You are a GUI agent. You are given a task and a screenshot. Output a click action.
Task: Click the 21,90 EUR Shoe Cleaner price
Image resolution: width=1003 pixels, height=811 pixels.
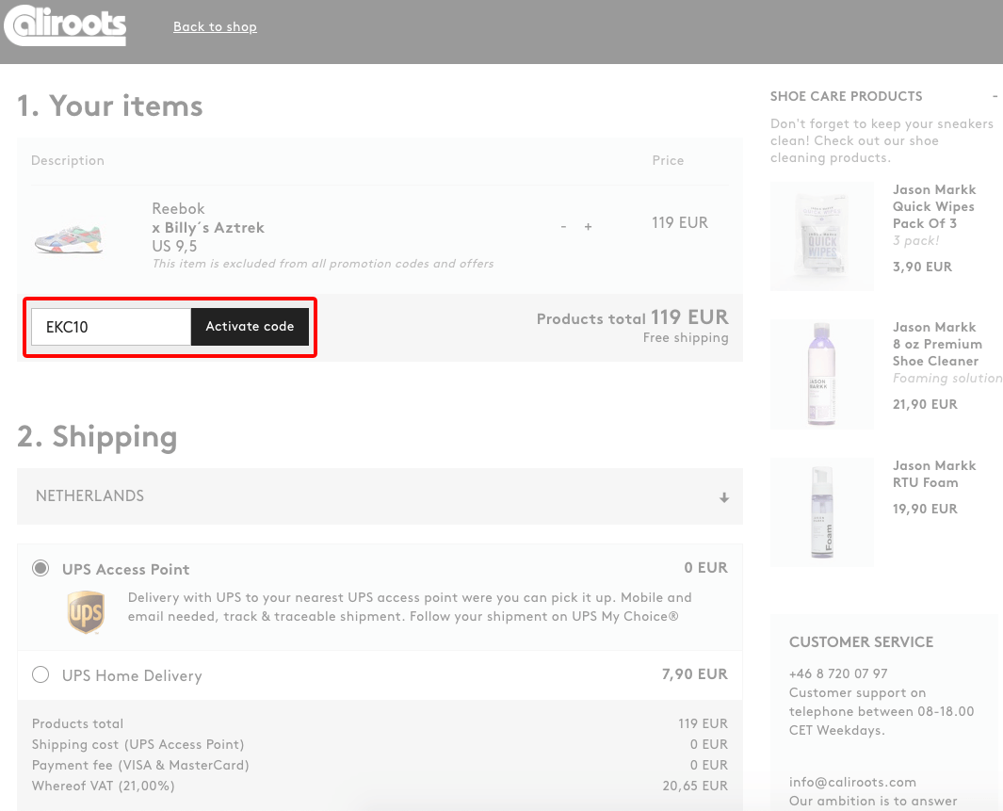click(x=925, y=404)
